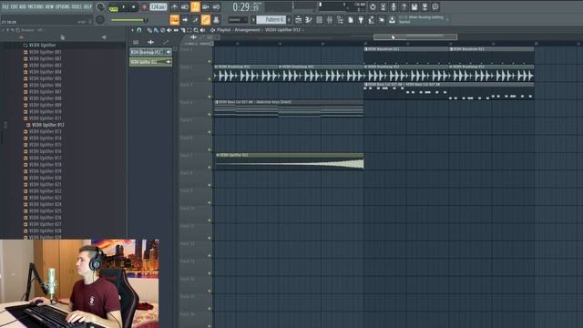Viewport: 583px width, 328px height.
Task: Select playlist slice tool
Action: (182, 30)
